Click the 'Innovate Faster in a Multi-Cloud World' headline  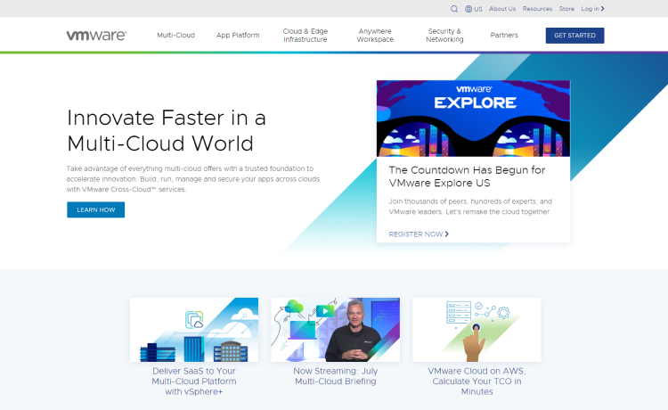167,130
